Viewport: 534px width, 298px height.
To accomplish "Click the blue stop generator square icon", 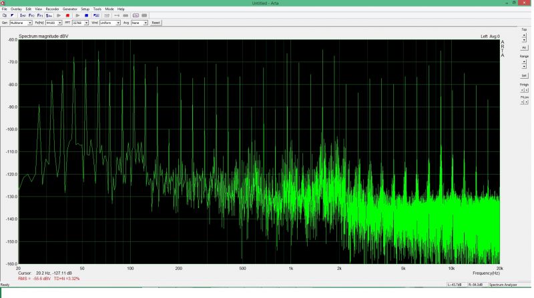I will [x=86, y=15].
